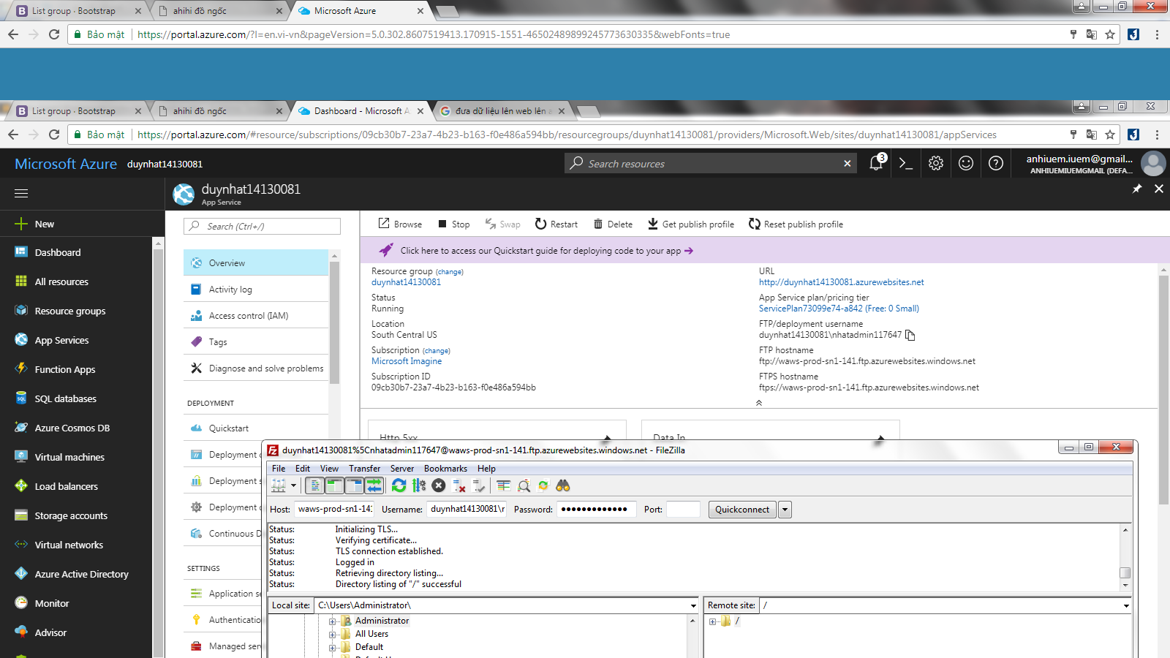Expand the Administrator folder in local tree
This screenshot has width=1170, height=658.
(333, 621)
